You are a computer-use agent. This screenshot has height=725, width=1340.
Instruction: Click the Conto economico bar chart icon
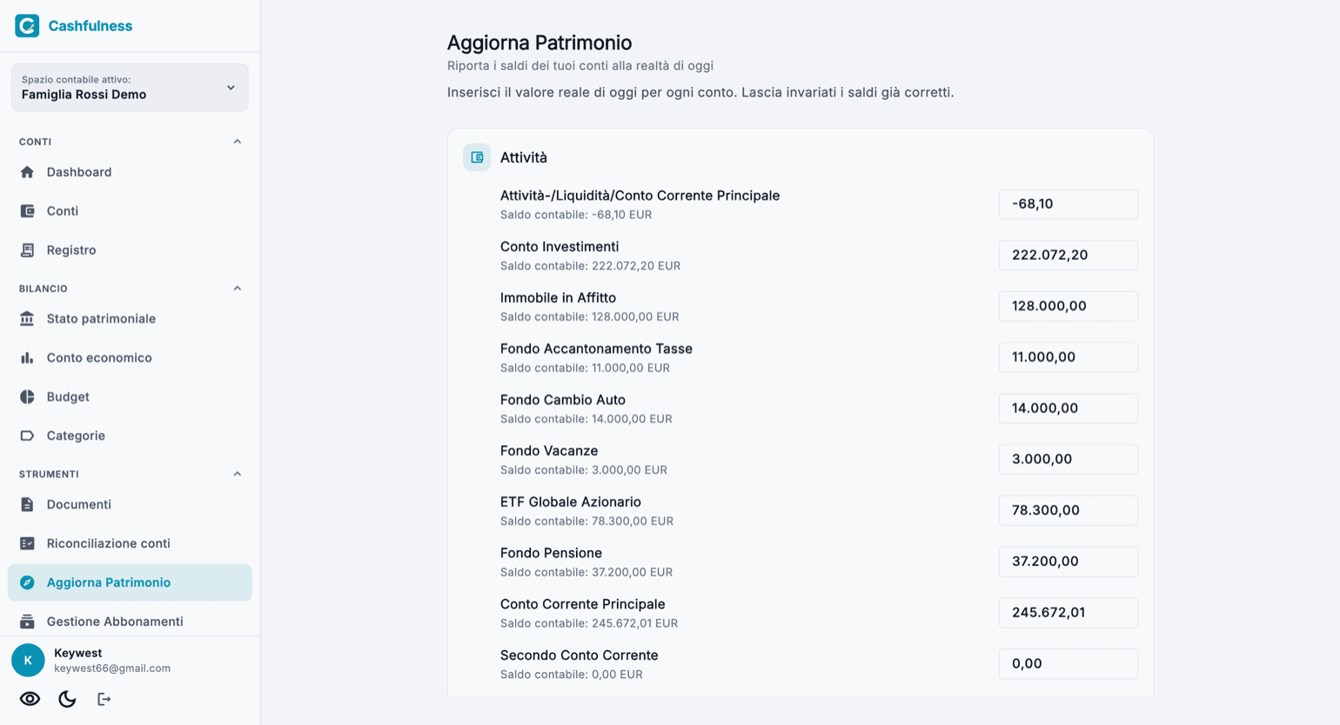click(x=27, y=358)
